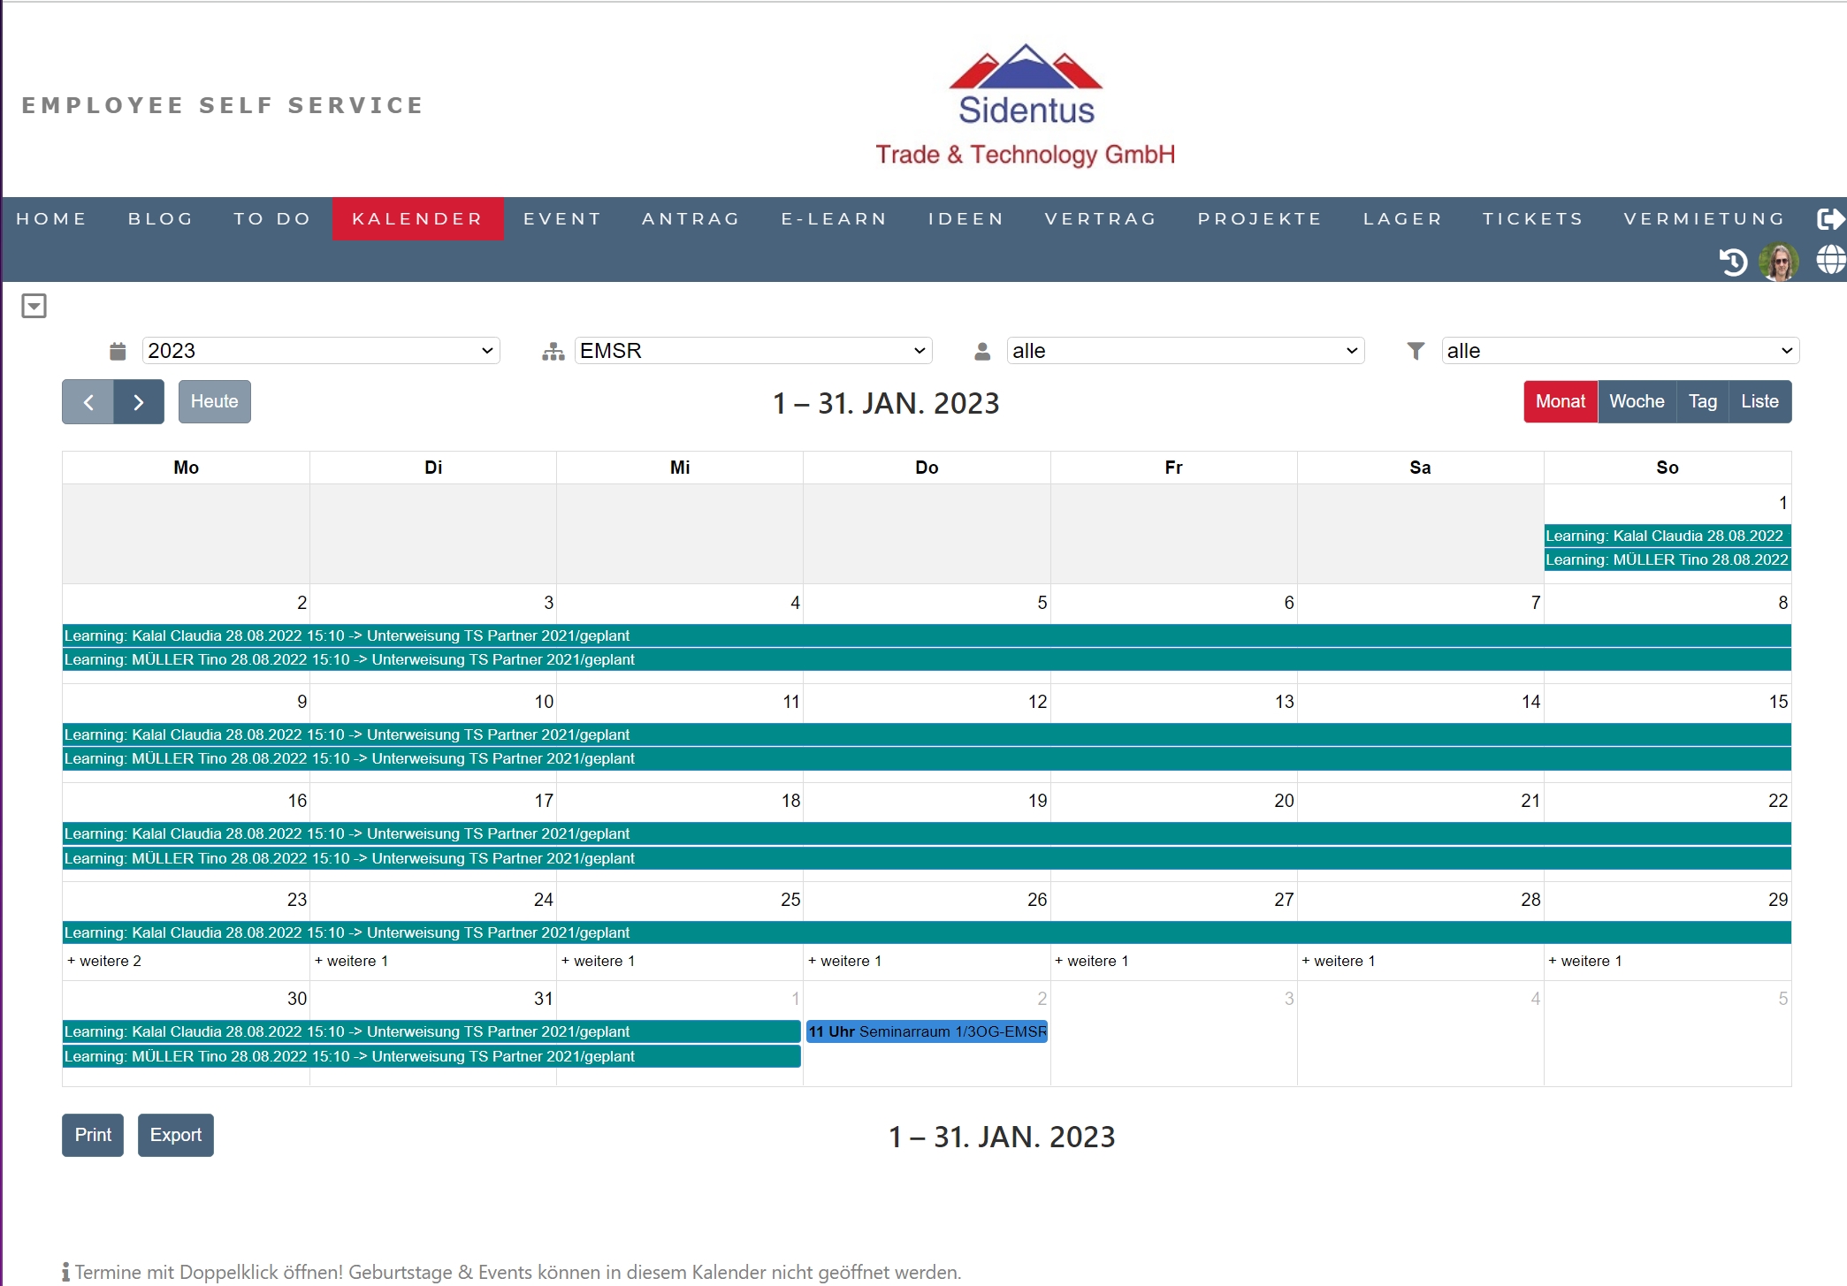Viewport: 1847px width, 1286px height.
Task: Click the logout icon in navigation bar
Action: tap(1829, 218)
